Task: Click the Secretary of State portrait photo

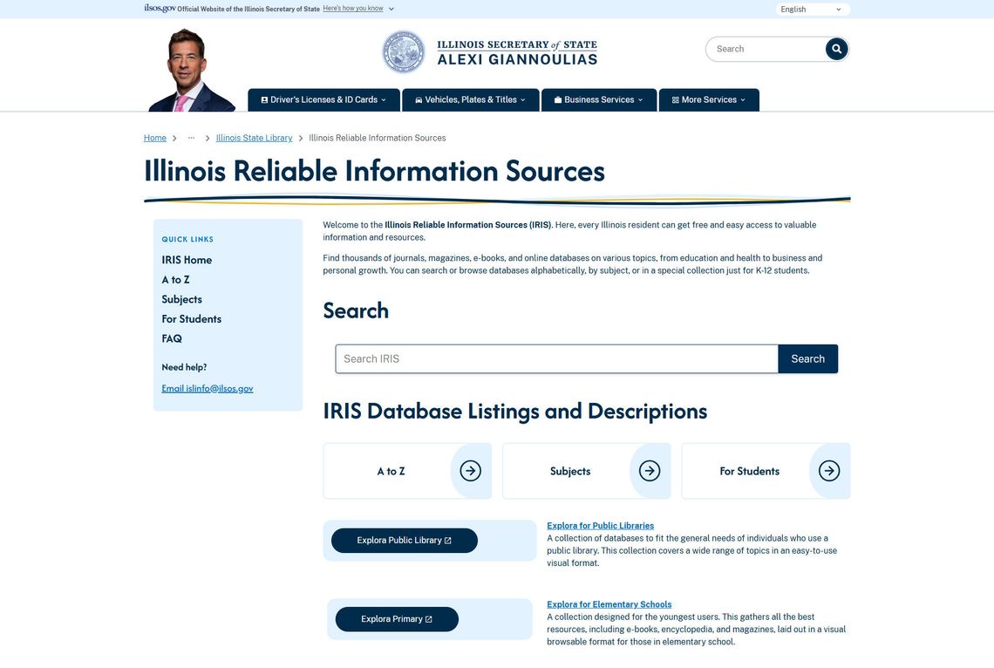Action: click(x=192, y=70)
